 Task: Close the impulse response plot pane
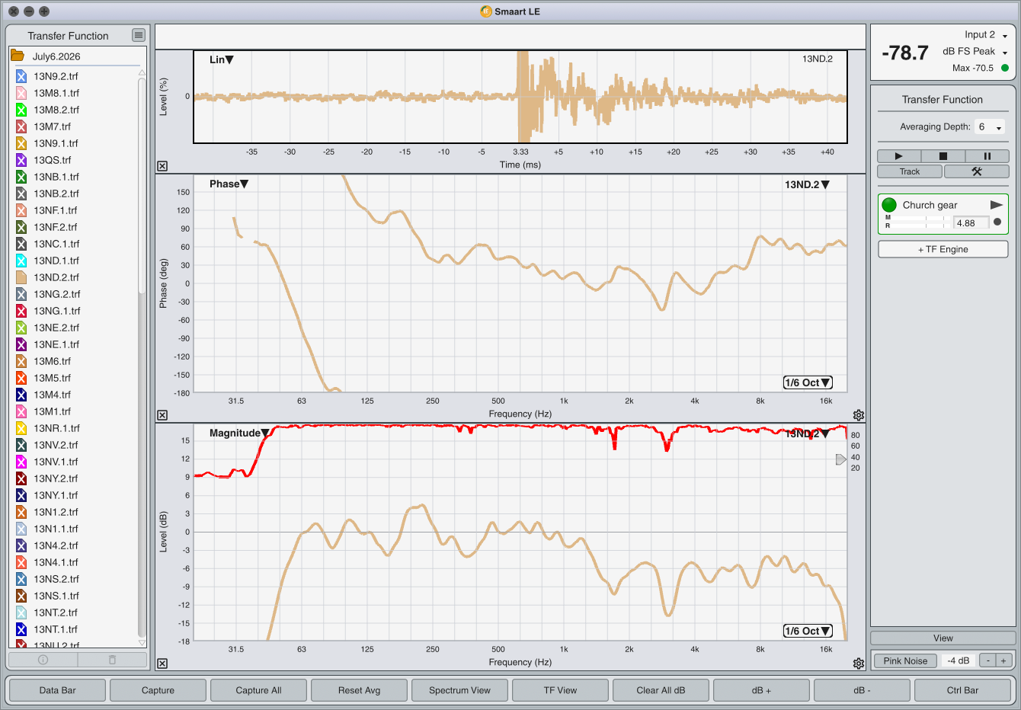click(x=162, y=166)
